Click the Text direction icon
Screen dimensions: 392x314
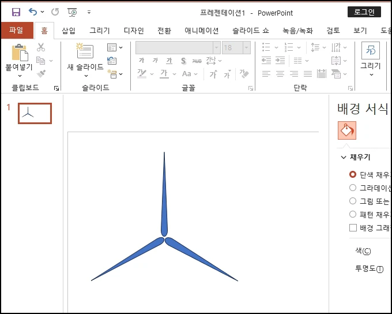336,47
